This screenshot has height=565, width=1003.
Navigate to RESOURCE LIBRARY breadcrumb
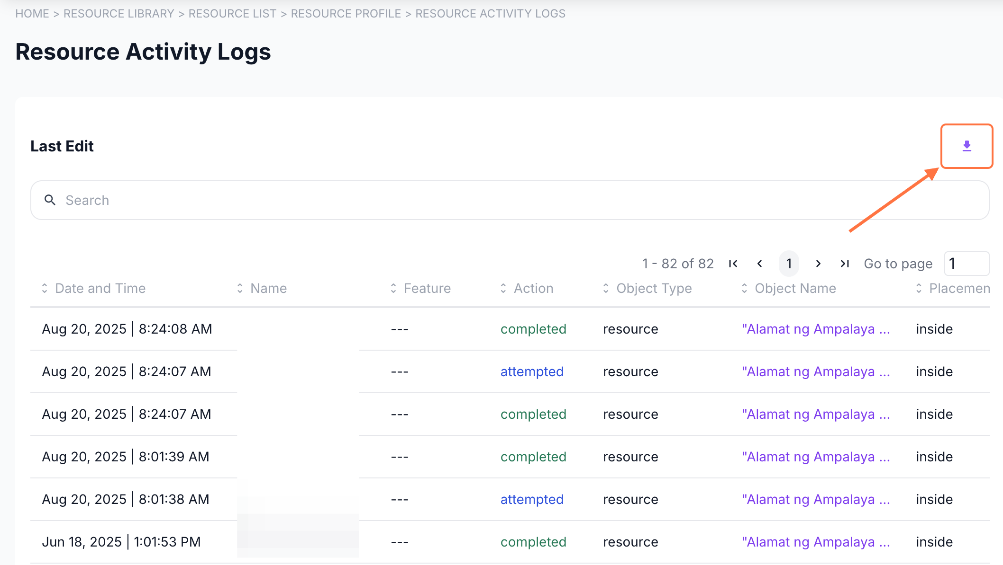(x=119, y=13)
